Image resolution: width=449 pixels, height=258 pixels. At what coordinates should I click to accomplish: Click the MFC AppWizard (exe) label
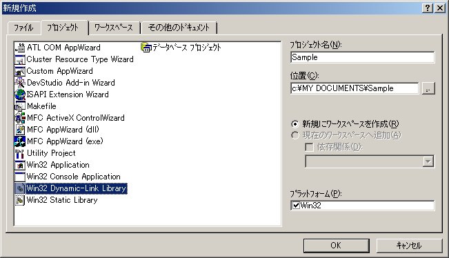[65, 141]
